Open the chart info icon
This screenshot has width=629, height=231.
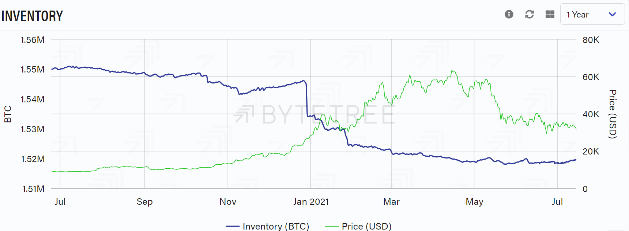pos(509,14)
